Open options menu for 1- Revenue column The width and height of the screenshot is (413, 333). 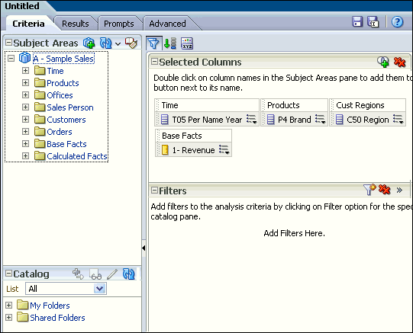click(224, 150)
